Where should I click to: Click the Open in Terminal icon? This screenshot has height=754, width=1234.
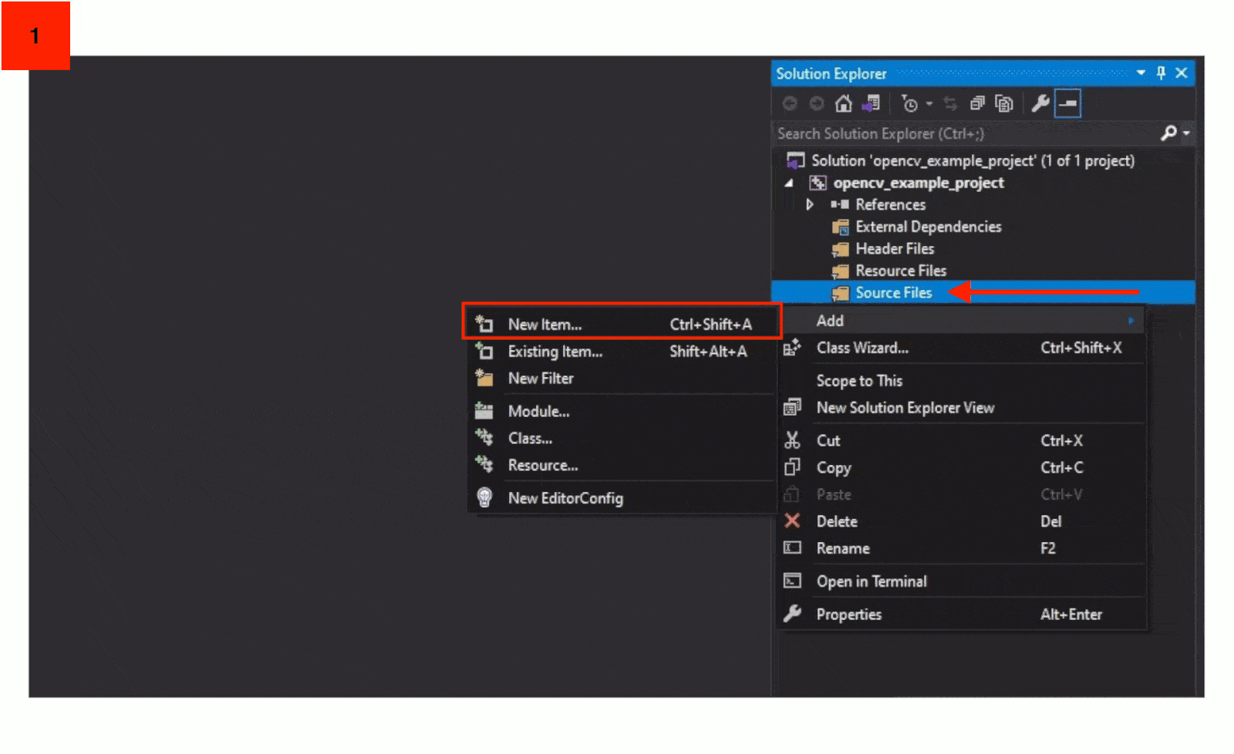coord(792,581)
